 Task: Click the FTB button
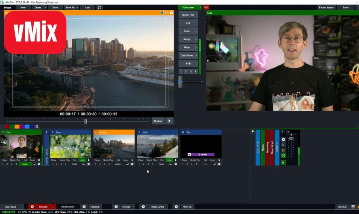pos(188,63)
